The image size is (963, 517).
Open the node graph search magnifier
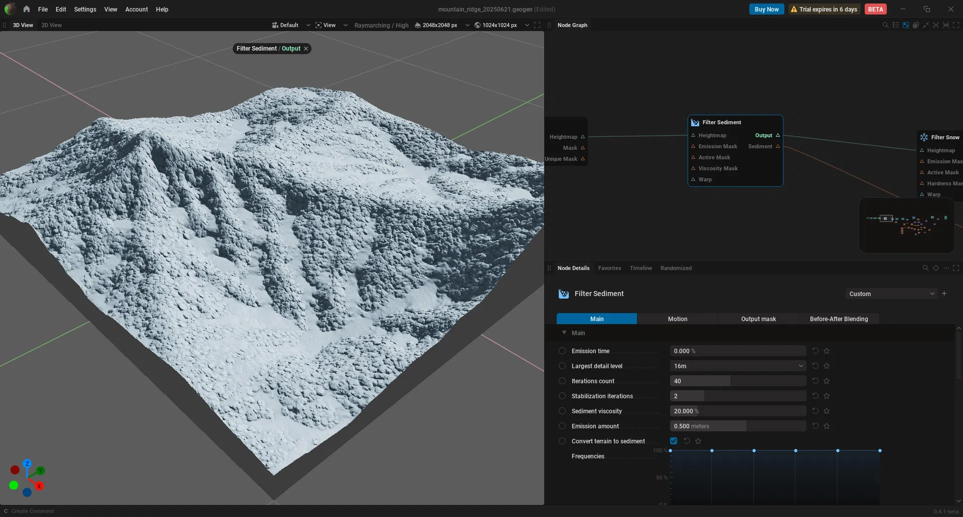point(885,25)
